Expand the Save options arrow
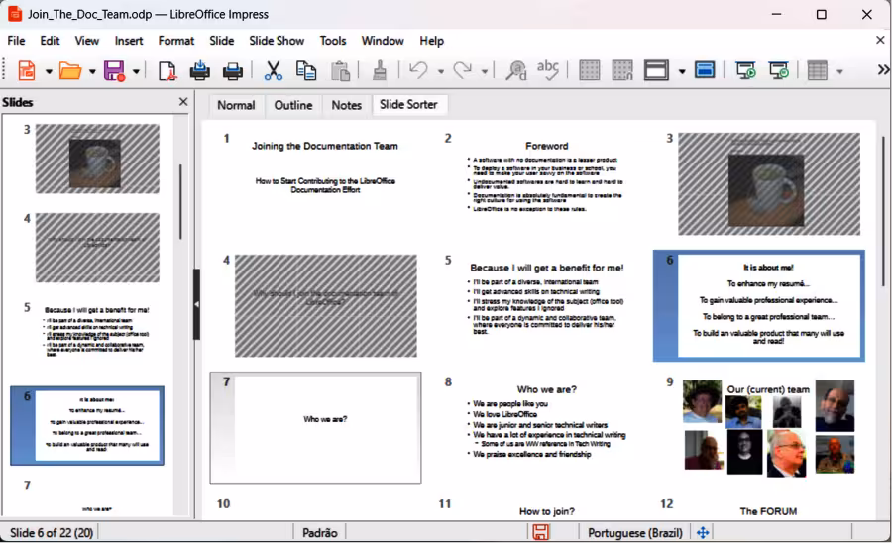Viewport: 892px width, 543px height. pos(136,71)
